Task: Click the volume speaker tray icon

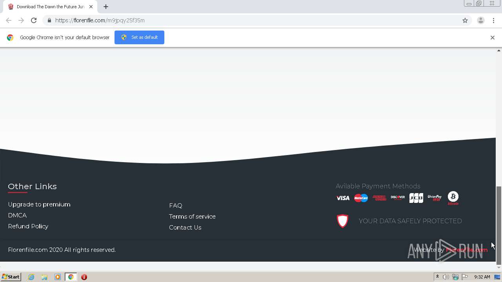Action: [x=446, y=277]
